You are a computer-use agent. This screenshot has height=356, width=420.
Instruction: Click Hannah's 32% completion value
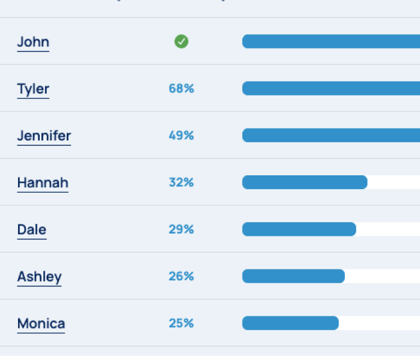[x=181, y=183]
